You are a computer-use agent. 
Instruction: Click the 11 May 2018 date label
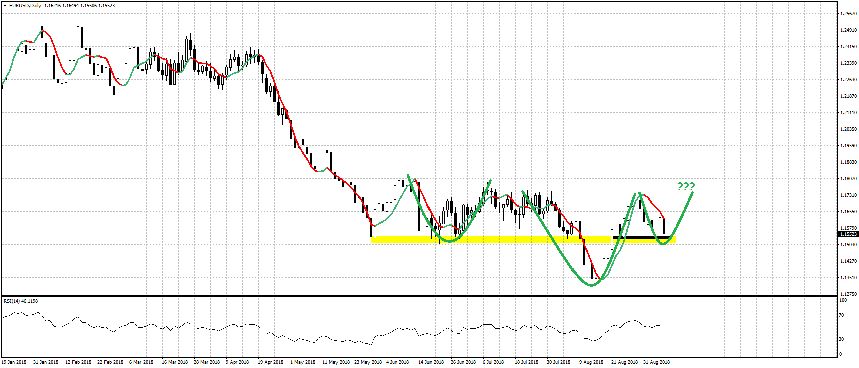[x=336, y=362]
